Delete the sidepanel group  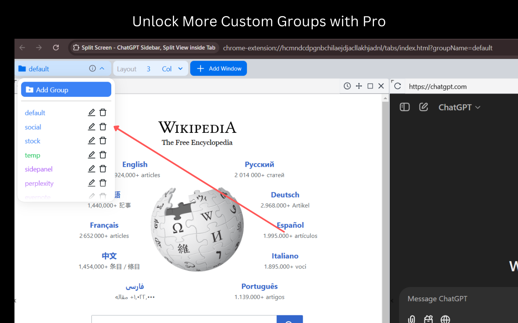coord(103,169)
